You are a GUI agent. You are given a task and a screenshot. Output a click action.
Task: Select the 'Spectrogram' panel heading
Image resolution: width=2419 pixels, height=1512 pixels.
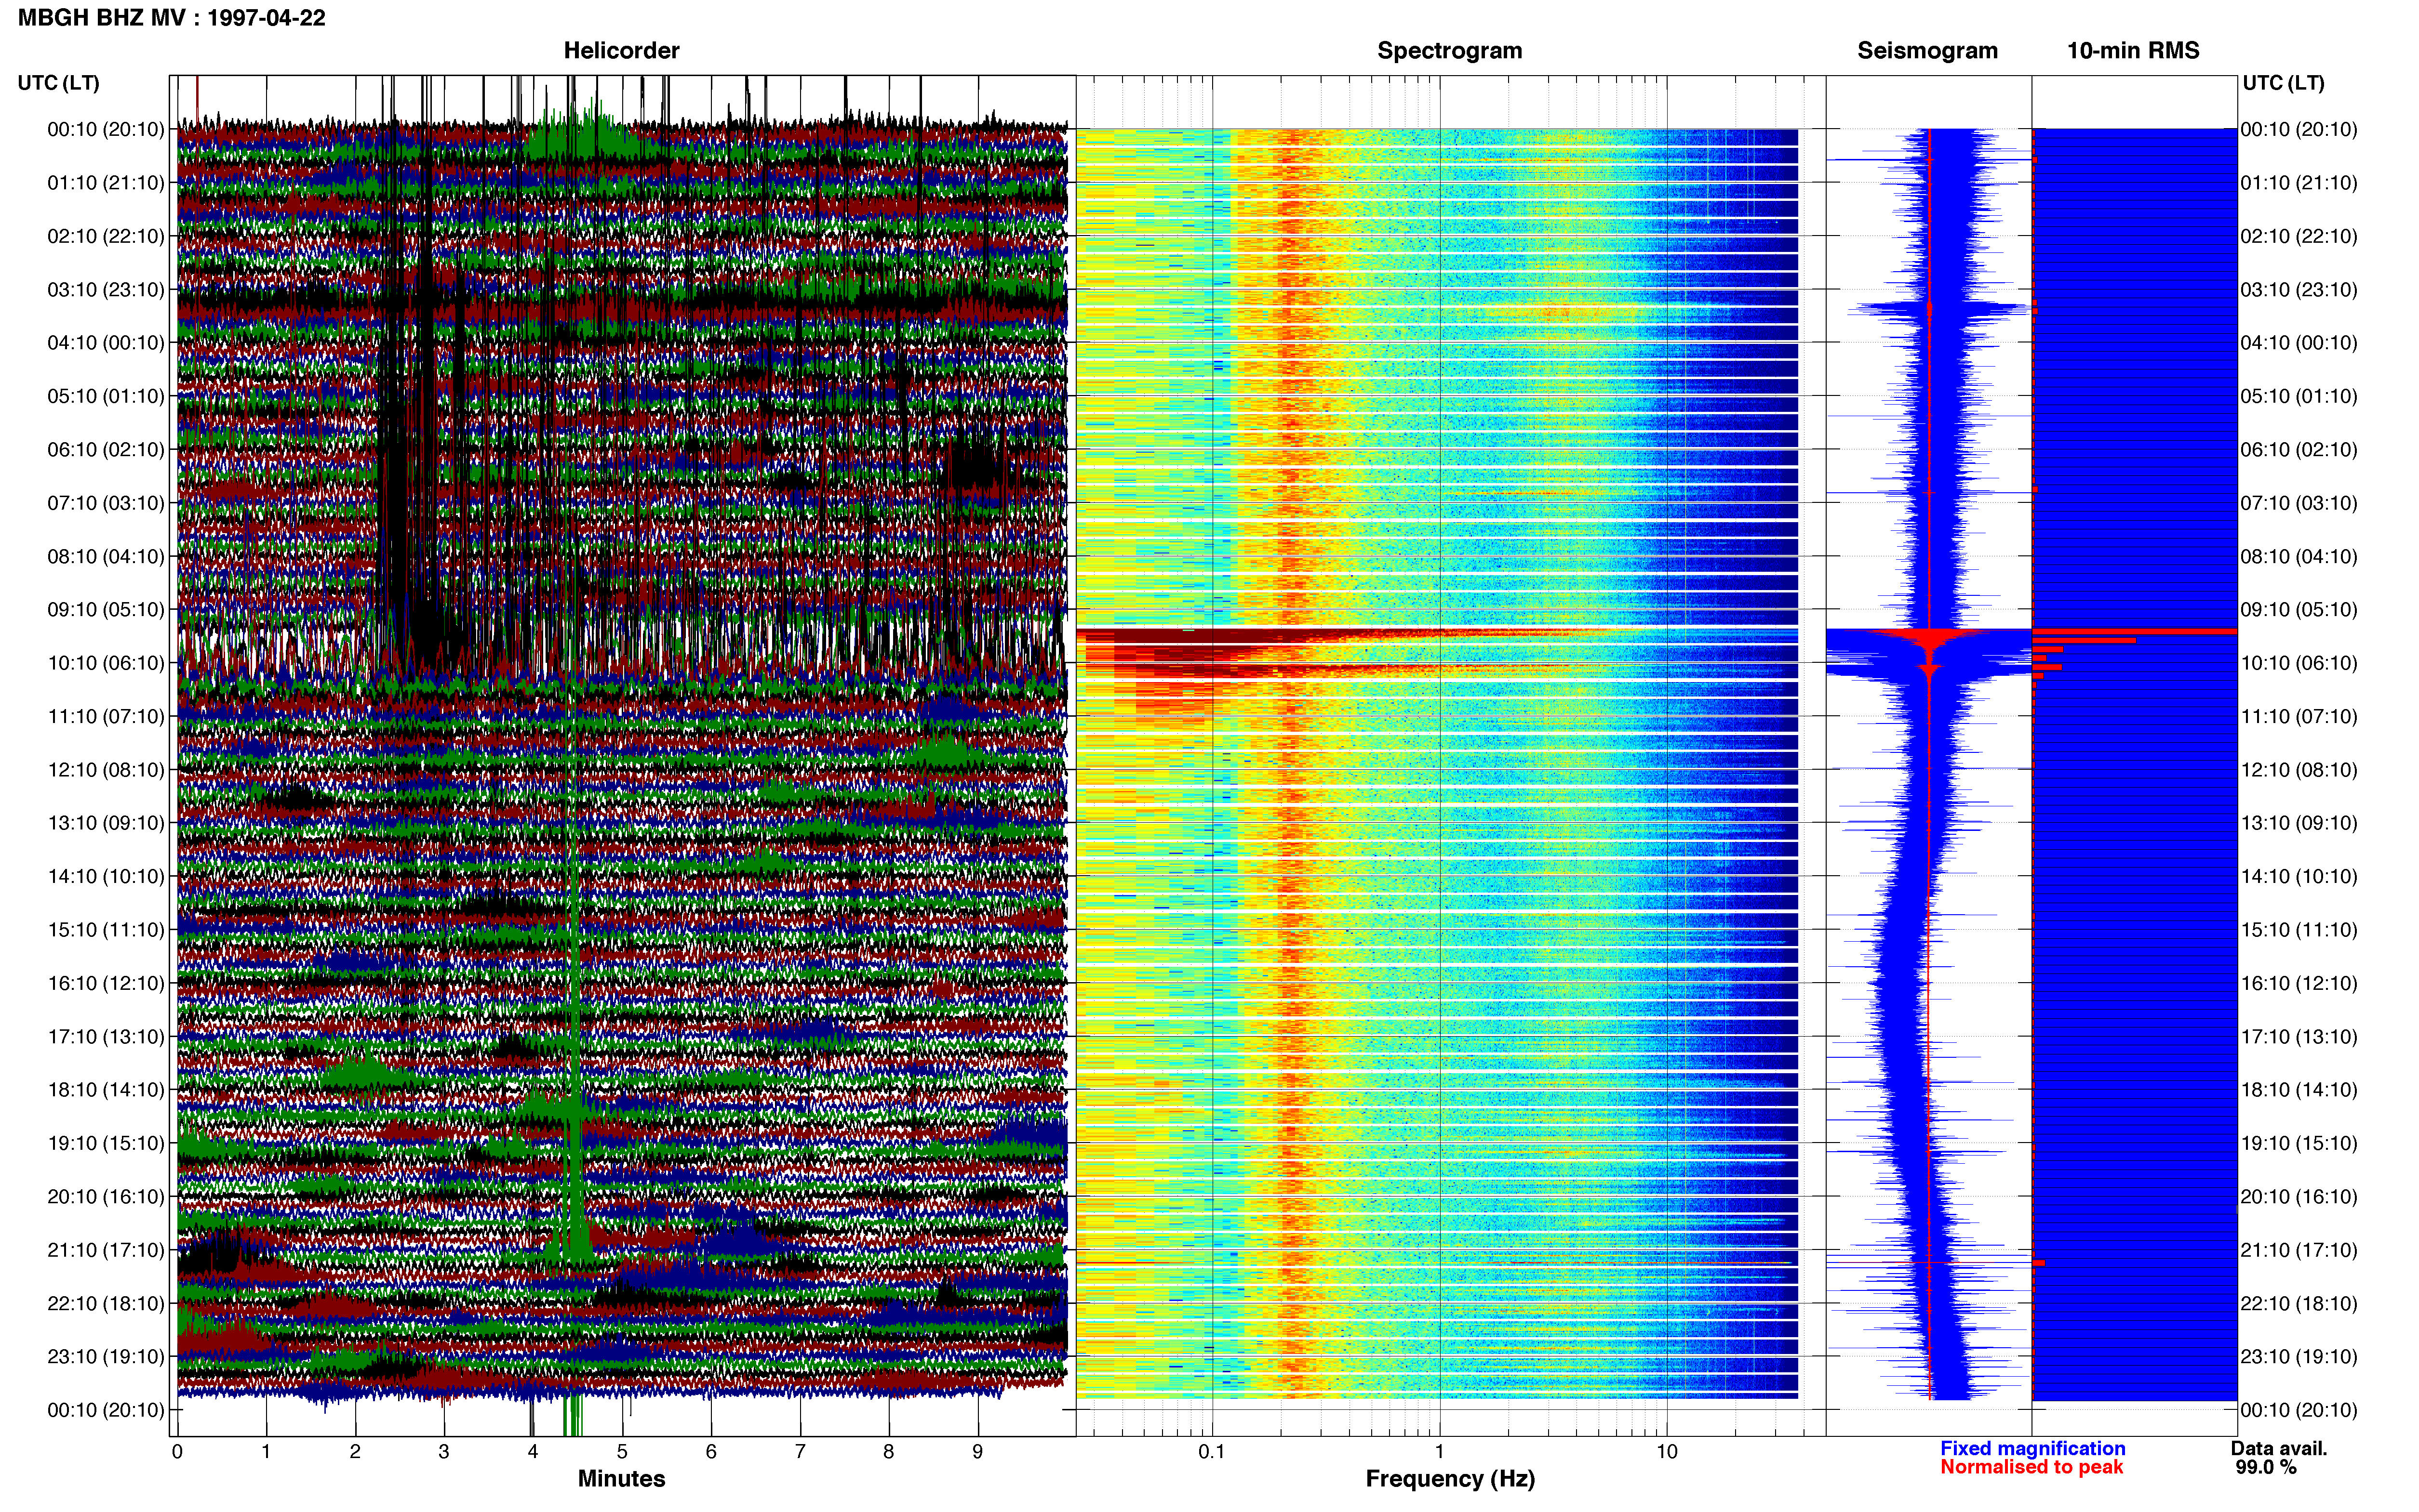1450,51
